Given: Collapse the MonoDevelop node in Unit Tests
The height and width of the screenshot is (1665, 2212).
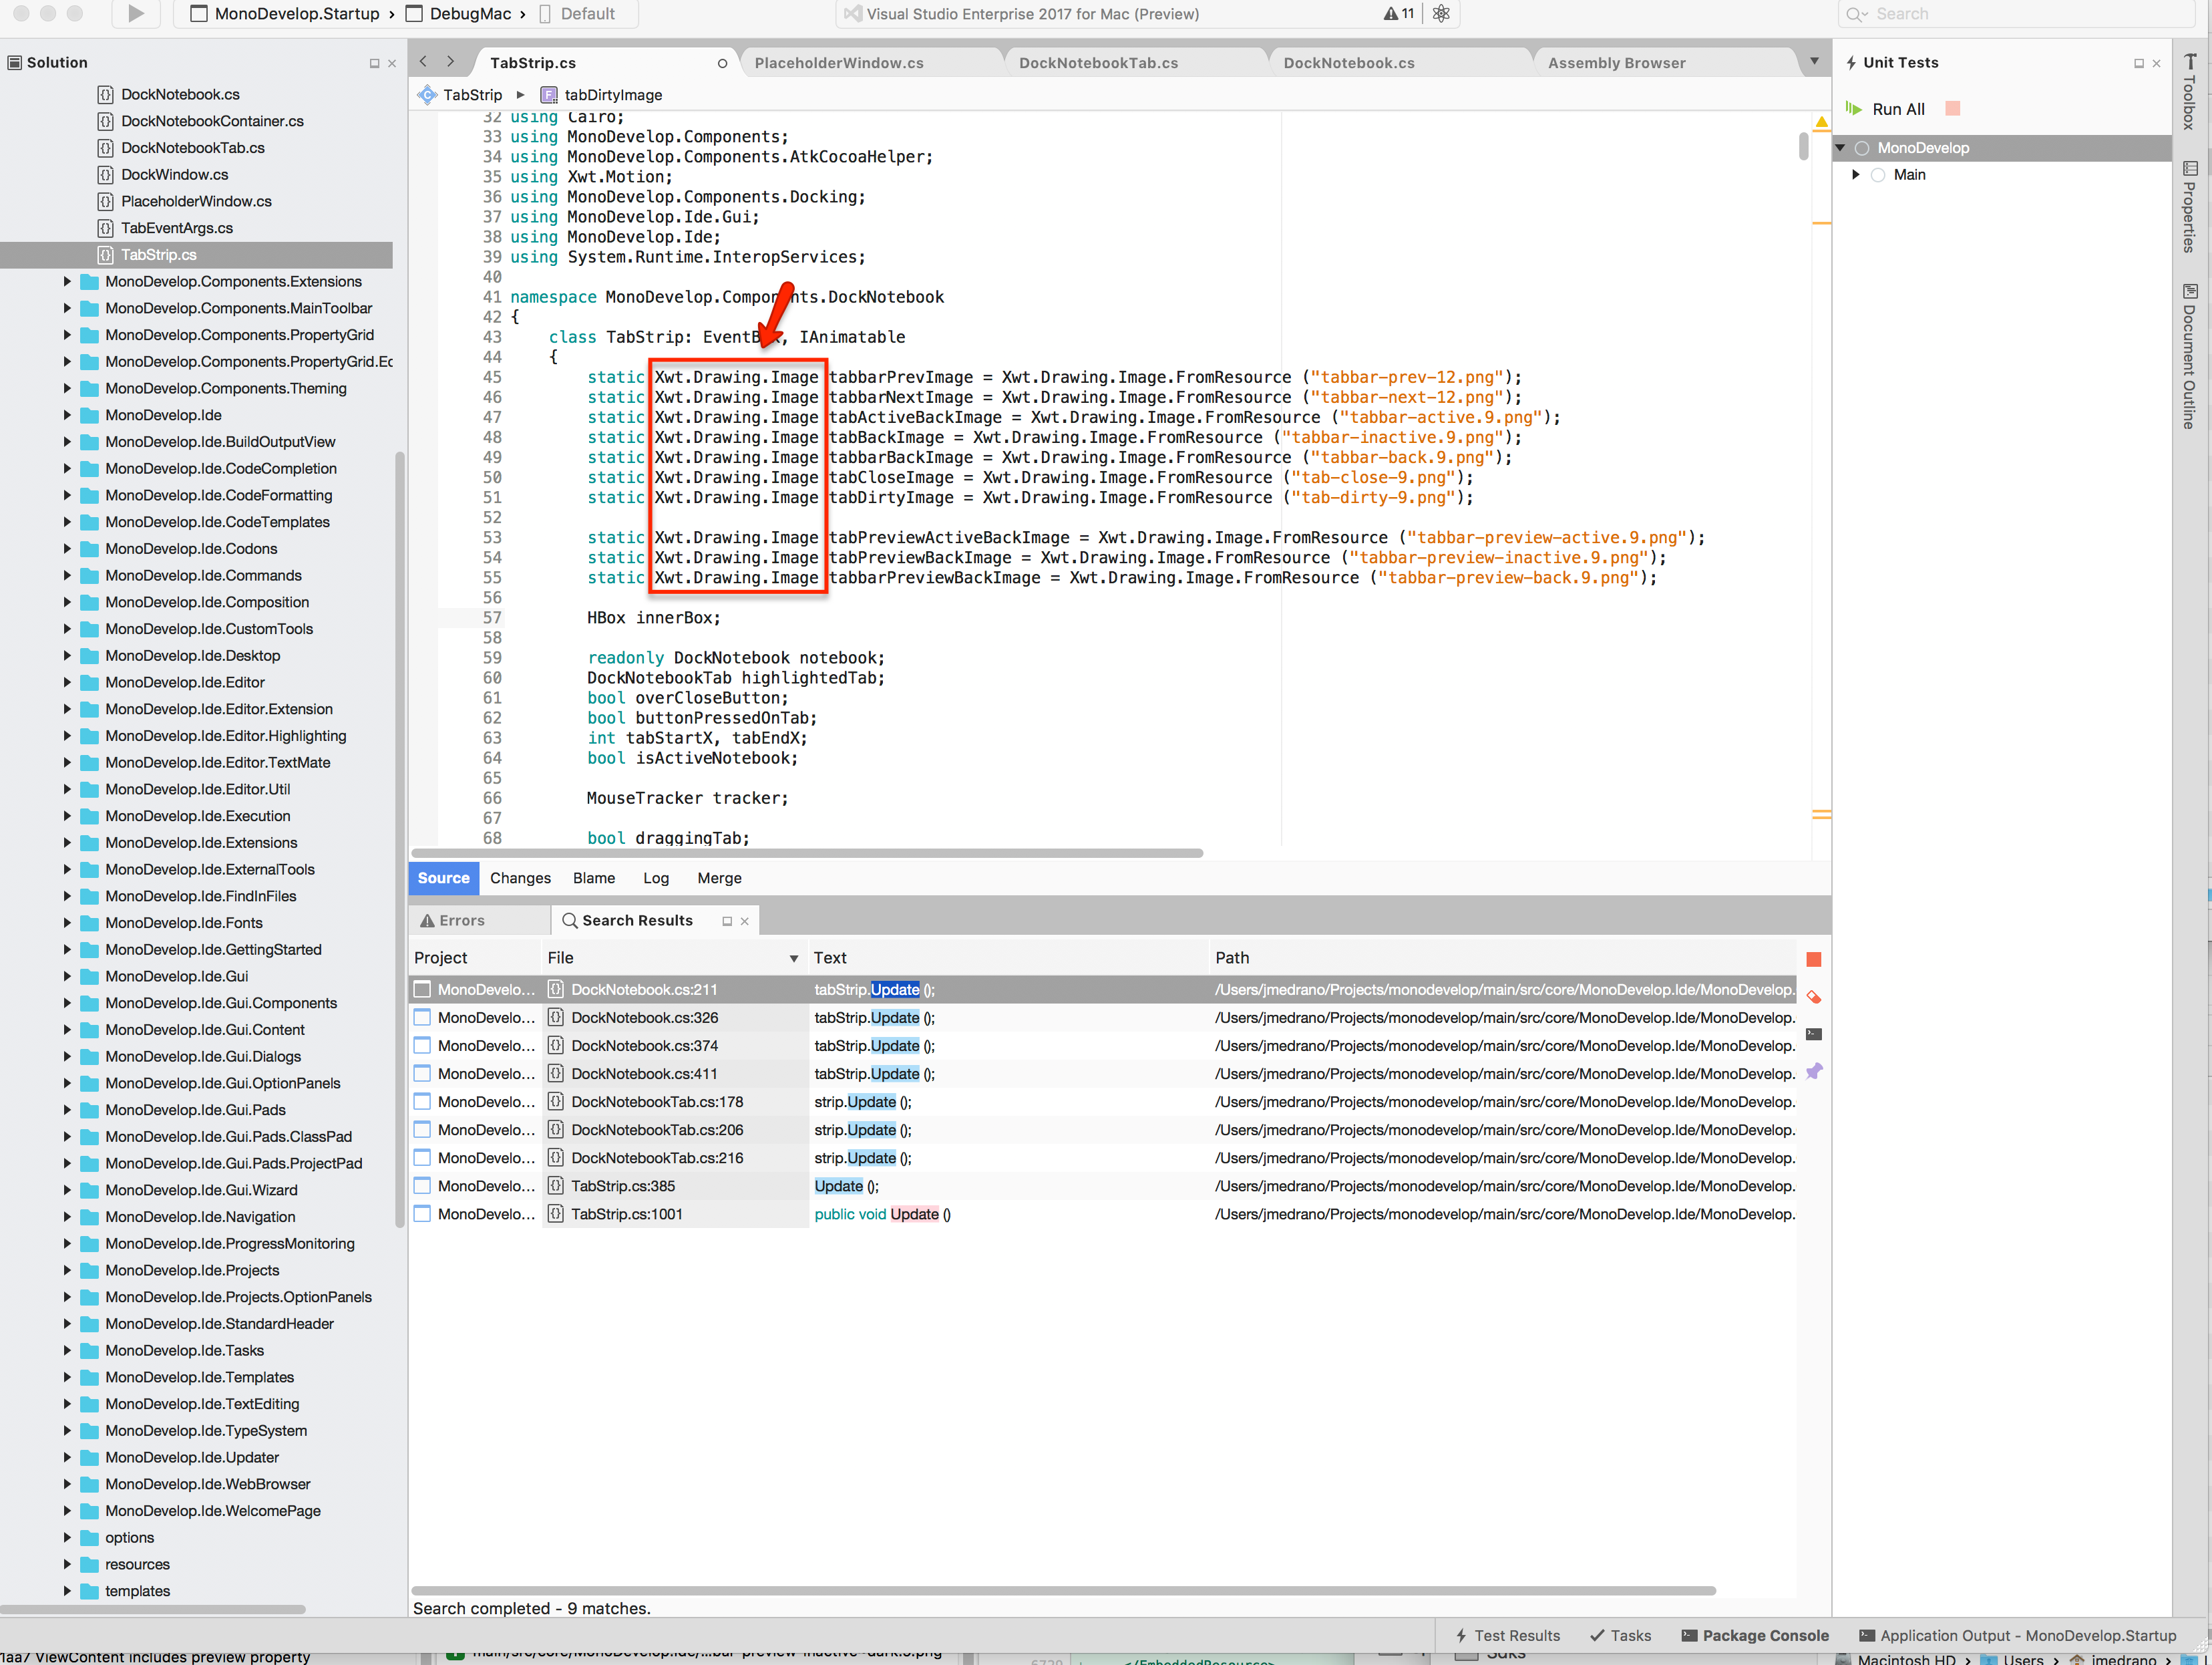Looking at the screenshot, I should [x=1840, y=148].
